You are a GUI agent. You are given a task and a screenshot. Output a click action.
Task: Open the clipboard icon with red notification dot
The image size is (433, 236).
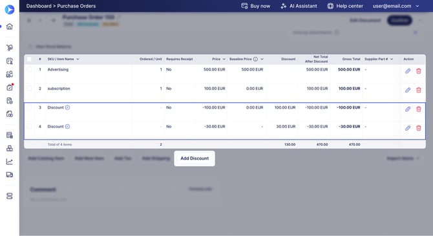point(10,87)
